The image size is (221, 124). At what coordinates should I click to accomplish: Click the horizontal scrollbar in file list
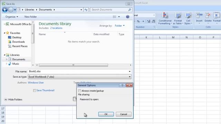click(74, 65)
